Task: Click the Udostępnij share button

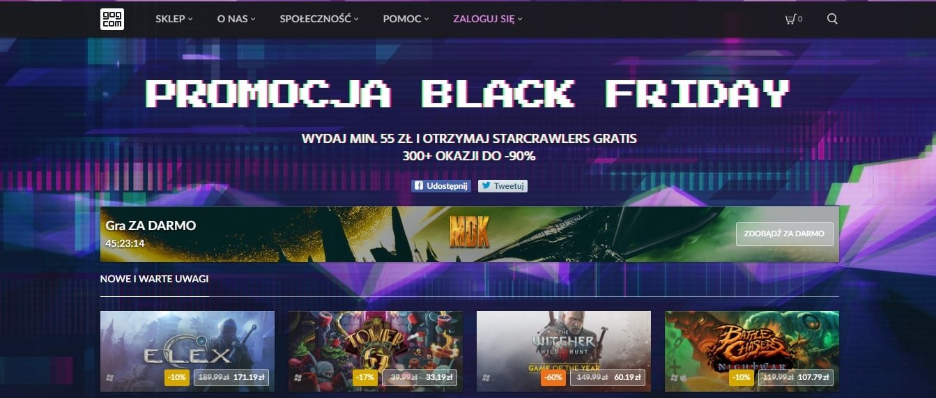Action: click(441, 186)
